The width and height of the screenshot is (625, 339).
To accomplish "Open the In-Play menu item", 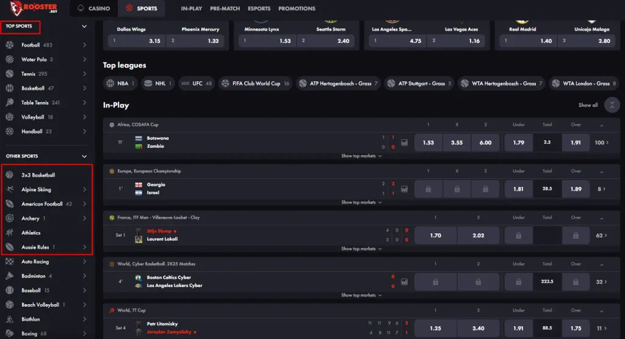I will 191,9.
